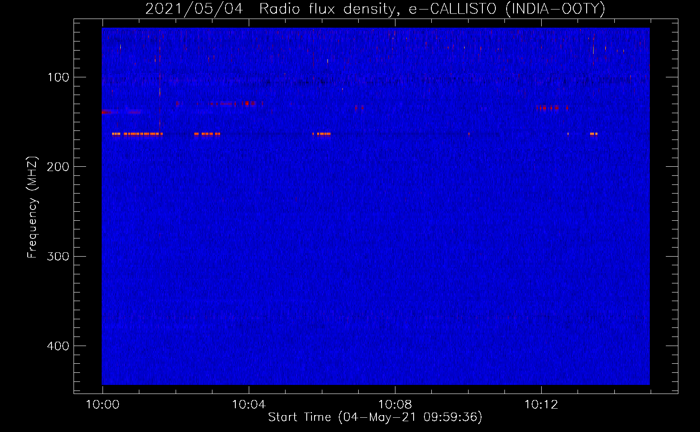Click the 10:04 time tick label

[x=249, y=405]
